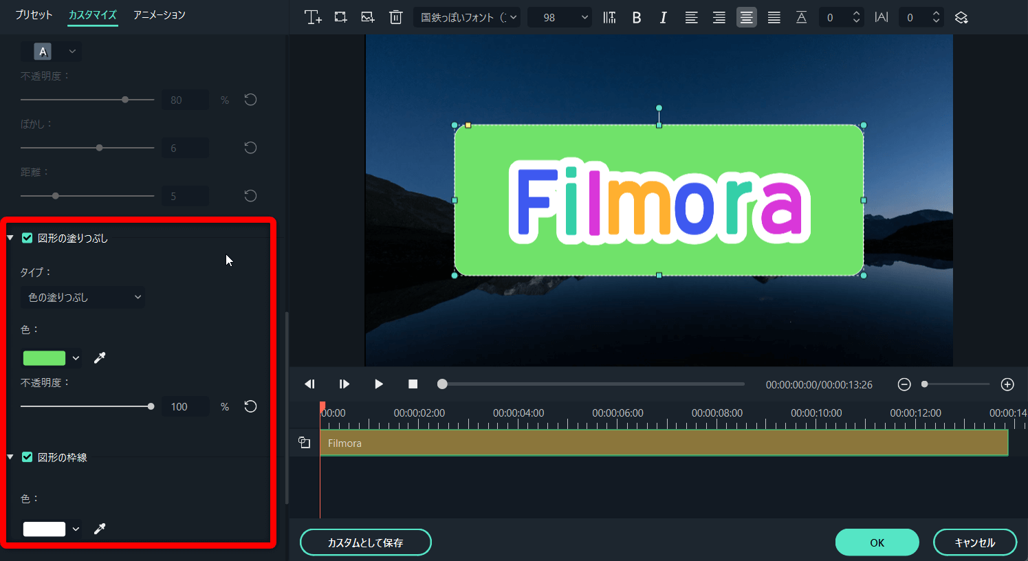Increase the line spacing stepper
The image size is (1028, 561).
click(856, 13)
